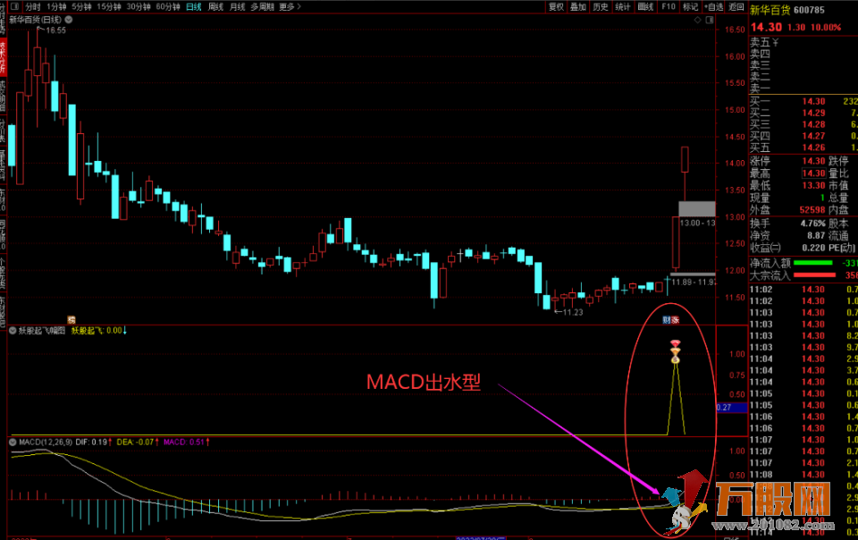Click the 买三 bid row at 14.28
Image resolution: width=858 pixels, height=540 pixels.
click(x=803, y=124)
